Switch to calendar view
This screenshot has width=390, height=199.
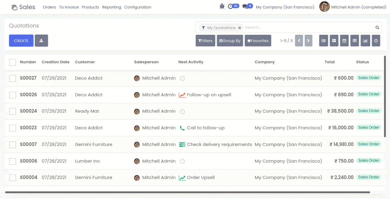(x=344, y=41)
